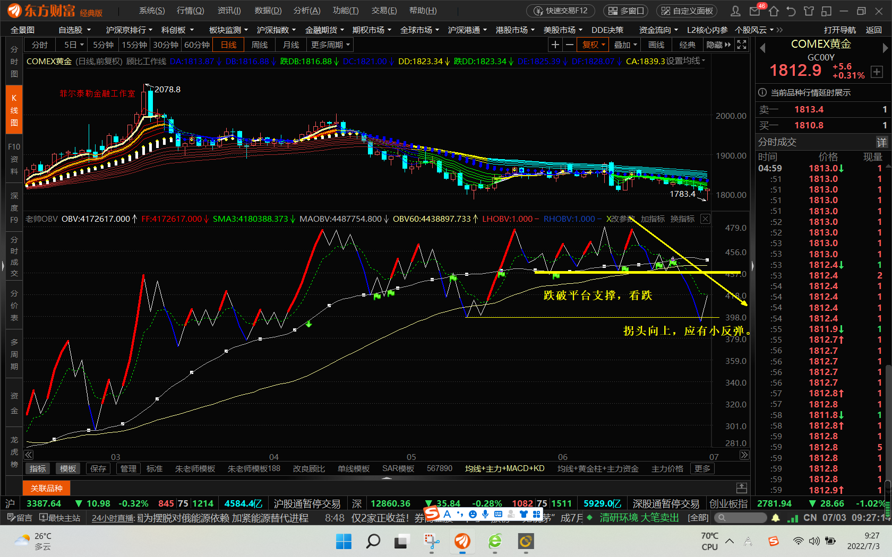Click the mini window layout icon

(x=826, y=11)
